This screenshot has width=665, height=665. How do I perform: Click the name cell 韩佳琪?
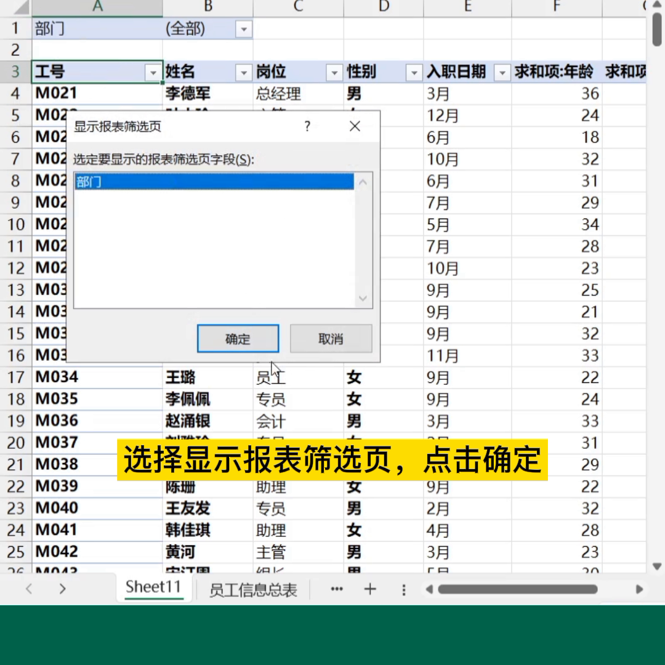pyautogui.click(x=208, y=530)
